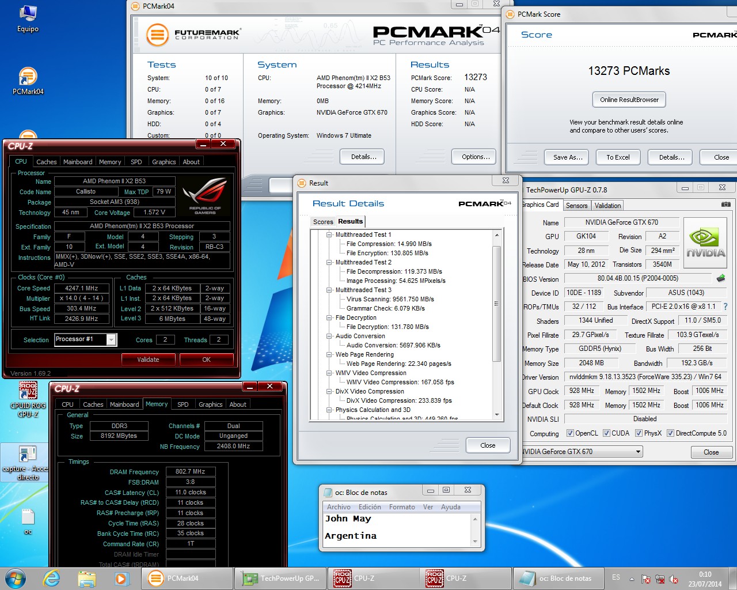This screenshot has width=737, height=590.
Task: Open Archivo menu in Notepad
Action: [x=339, y=507]
